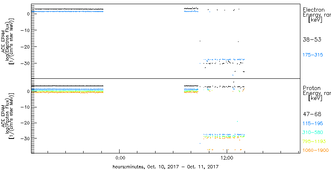The image size is (331, 170).
Task: Click the 1060-1900 proton energy legend label
Action: tap(316, 151)
